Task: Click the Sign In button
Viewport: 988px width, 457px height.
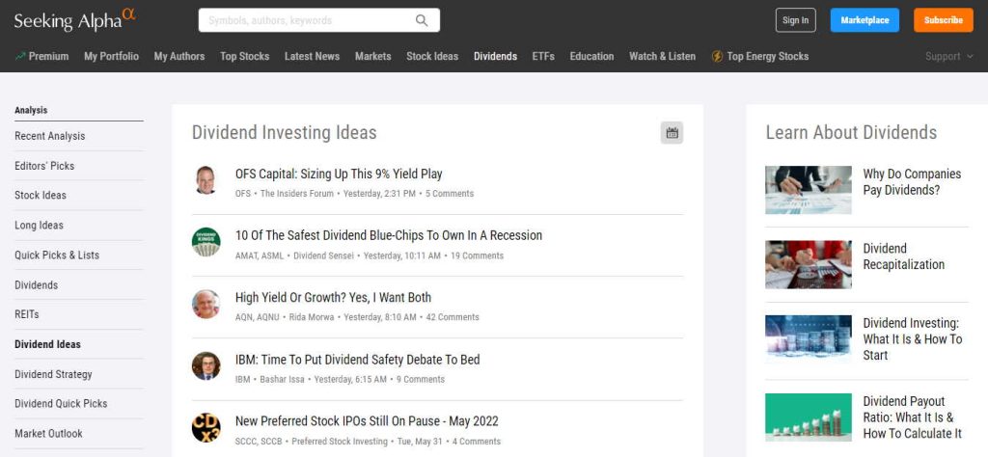Action: (795, 20)
